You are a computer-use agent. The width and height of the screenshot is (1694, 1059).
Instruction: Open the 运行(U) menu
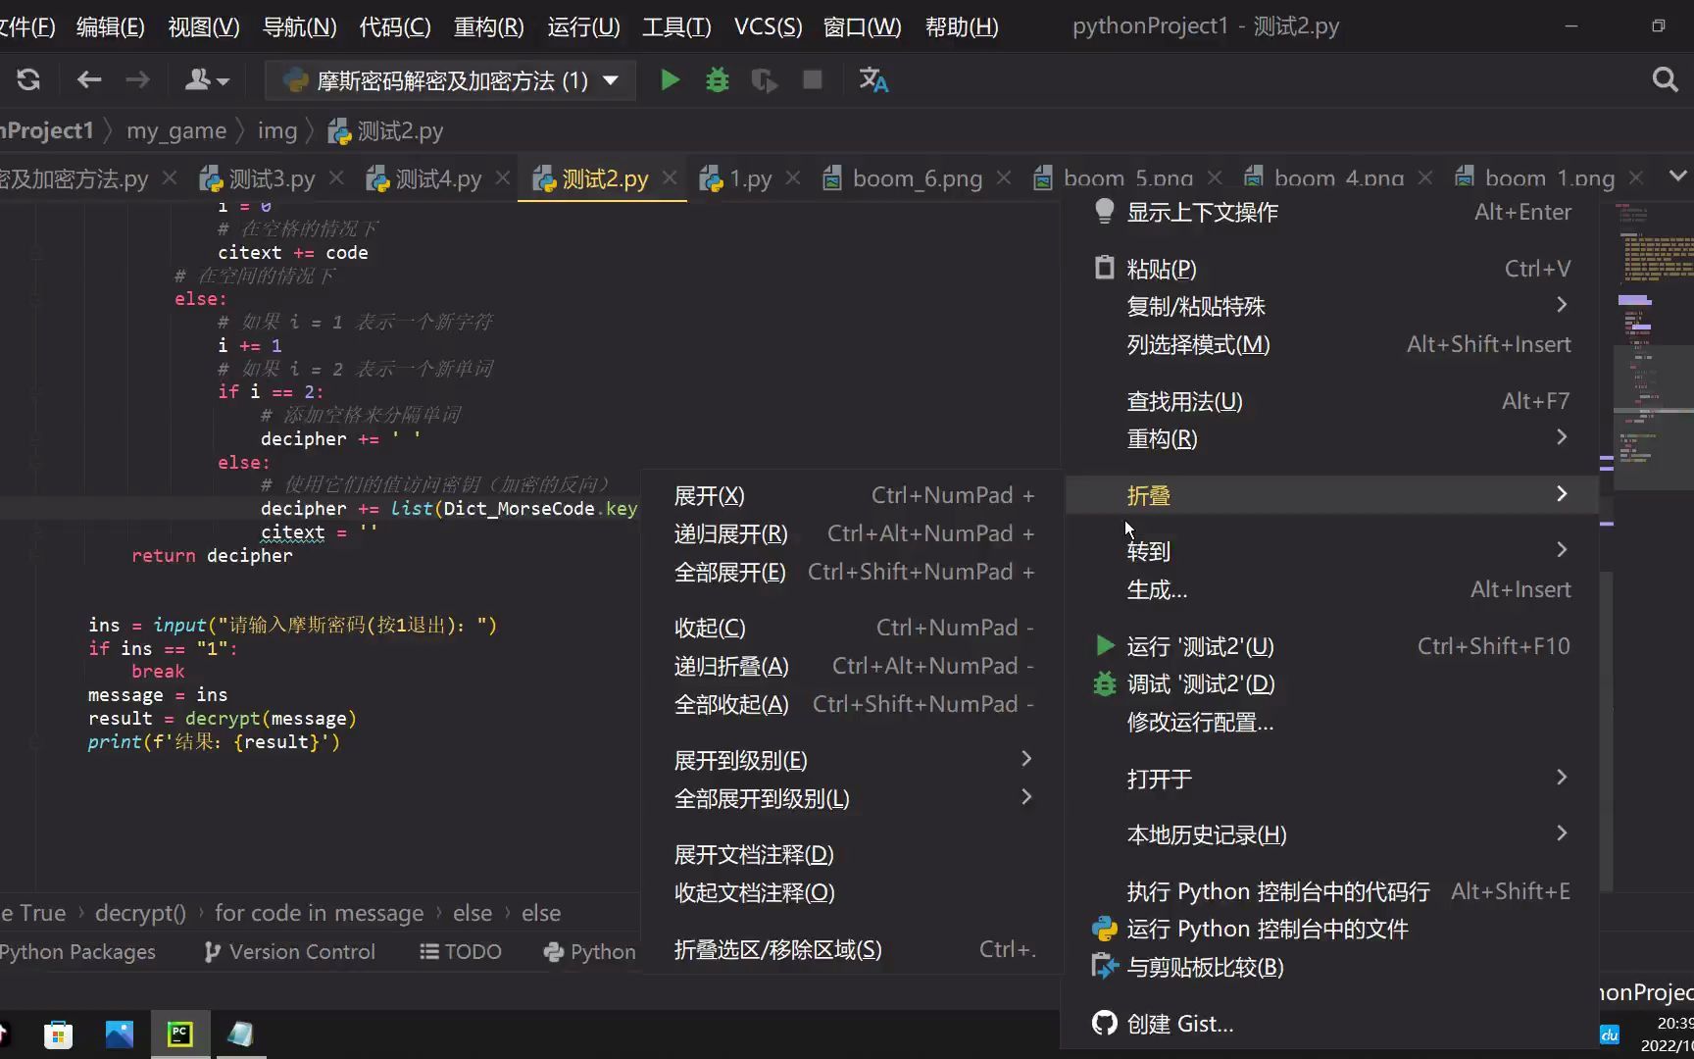click(583, 26)
